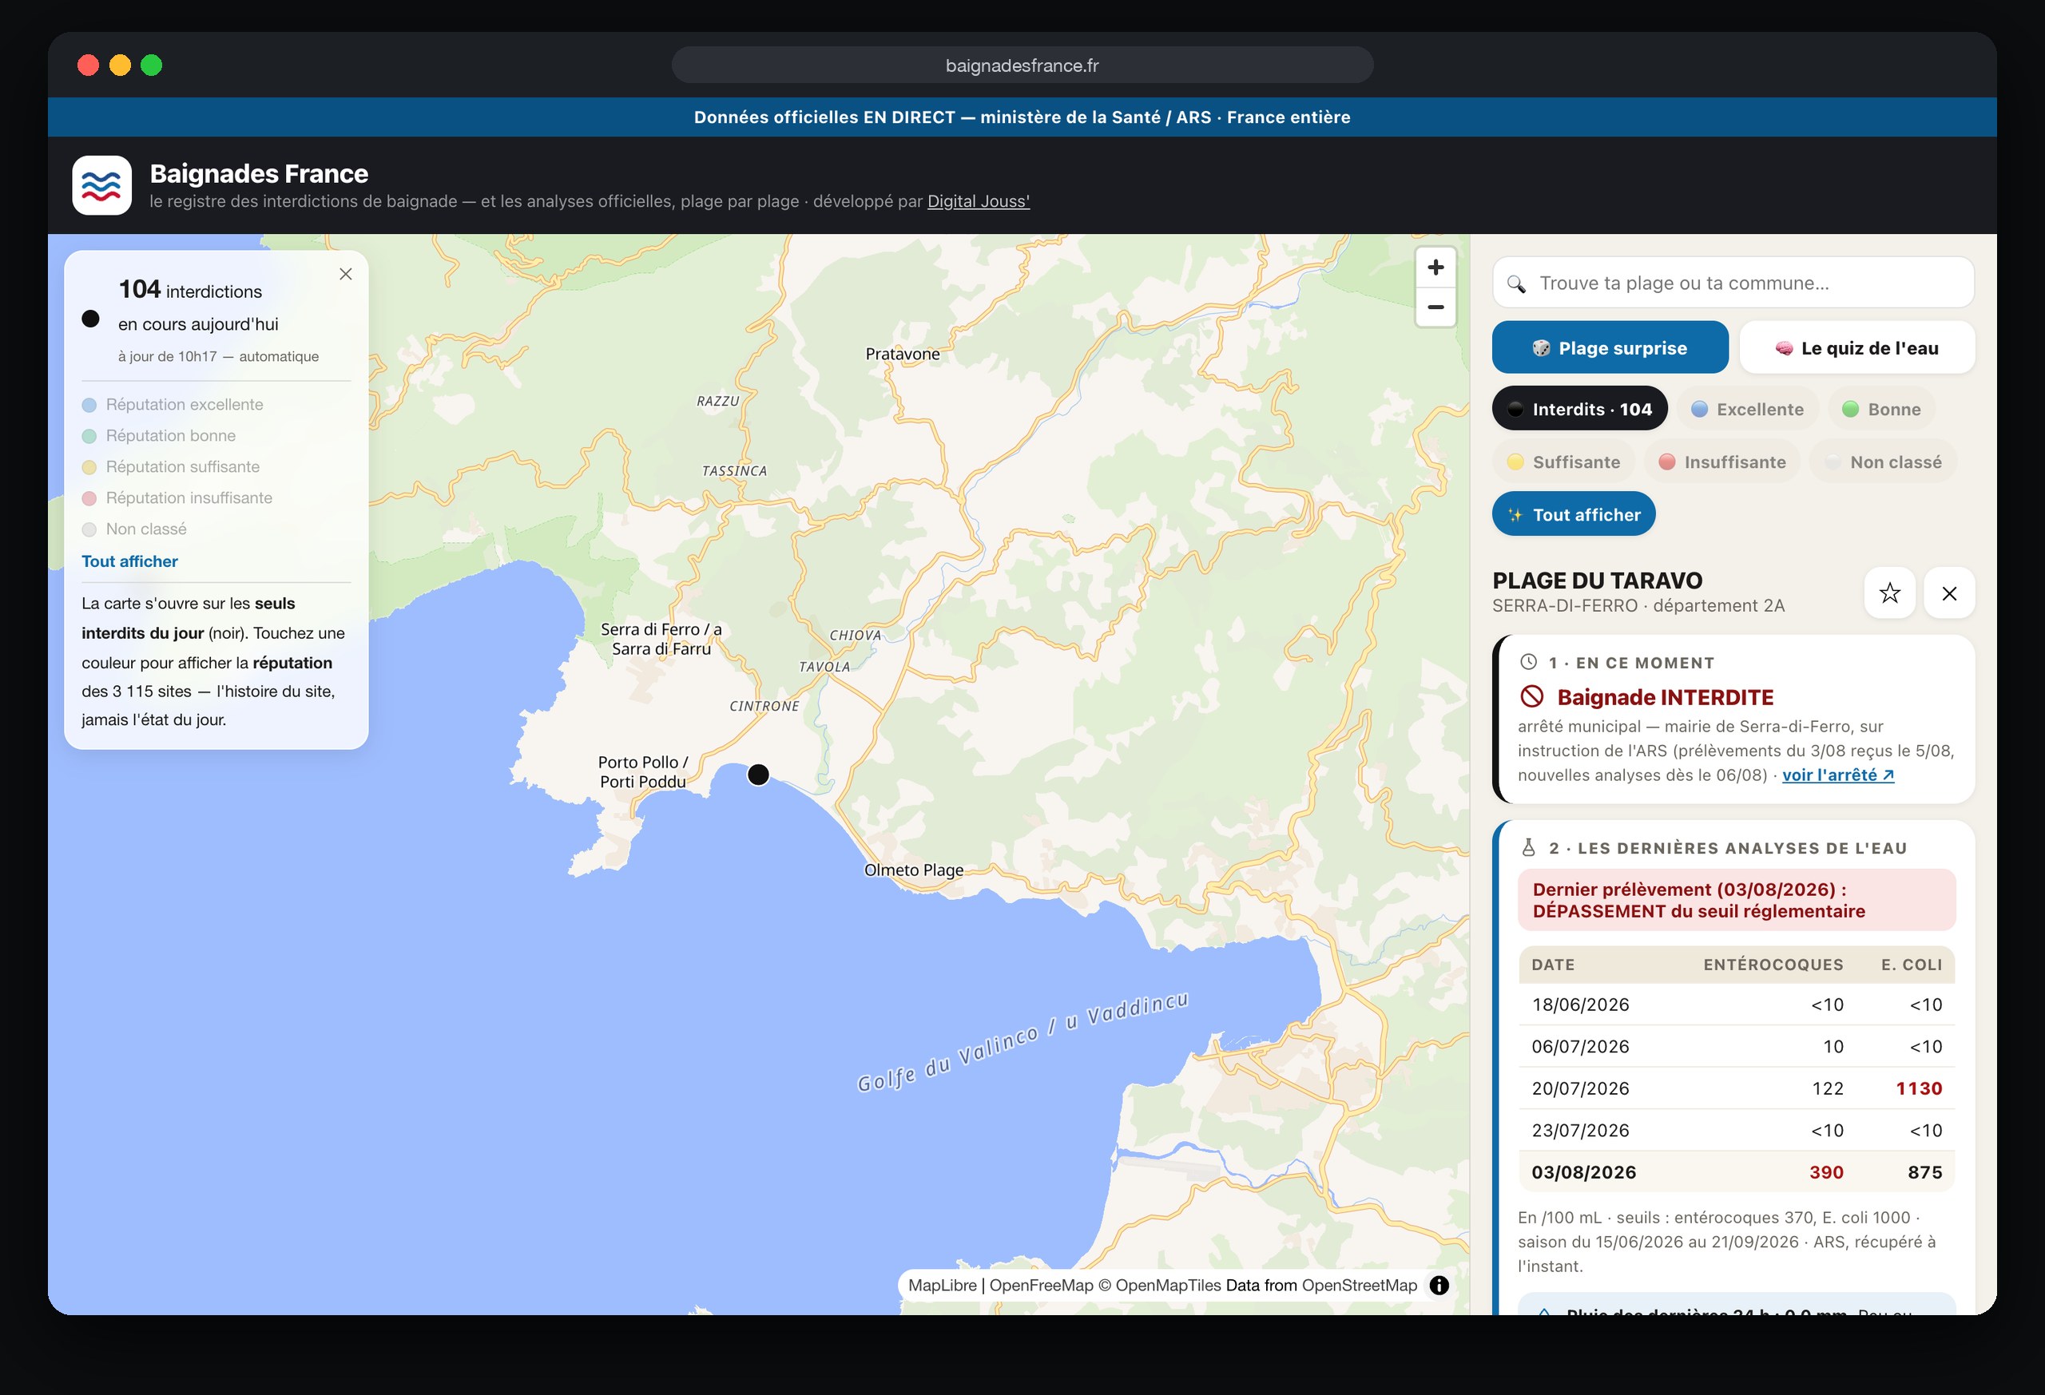Show Non classé in the legend
The image size is (2045, 1395).
[133, 529]
